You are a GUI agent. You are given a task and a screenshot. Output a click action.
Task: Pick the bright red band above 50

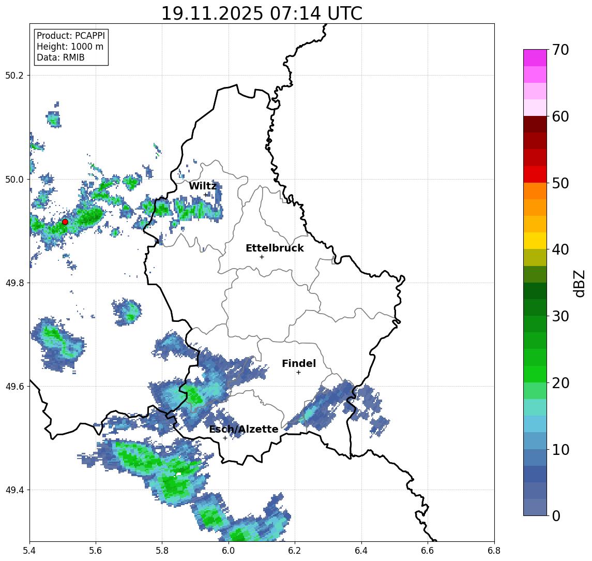535,174
